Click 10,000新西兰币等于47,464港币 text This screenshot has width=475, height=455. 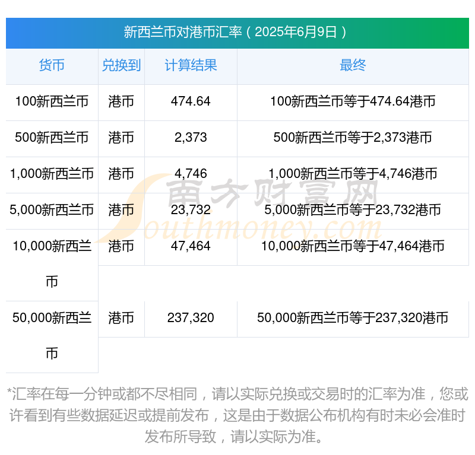(x=353, y=246)
